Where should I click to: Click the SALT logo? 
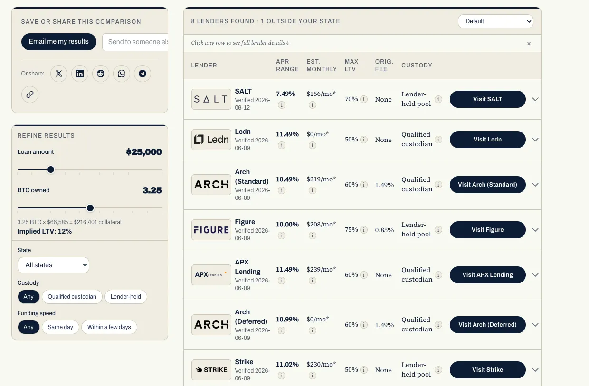(211, 99)
